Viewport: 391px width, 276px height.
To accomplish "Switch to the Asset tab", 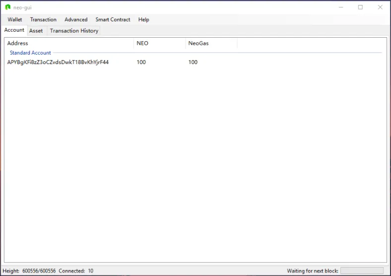I will 36,31.
